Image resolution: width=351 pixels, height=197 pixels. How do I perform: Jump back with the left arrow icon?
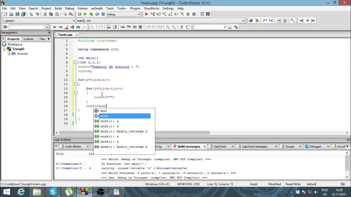tap(301, 21)
